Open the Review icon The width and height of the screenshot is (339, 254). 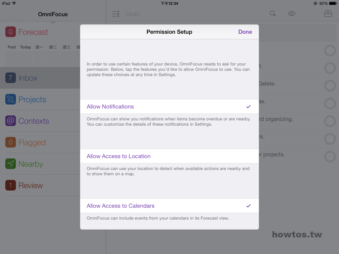(x=11, y=185)
